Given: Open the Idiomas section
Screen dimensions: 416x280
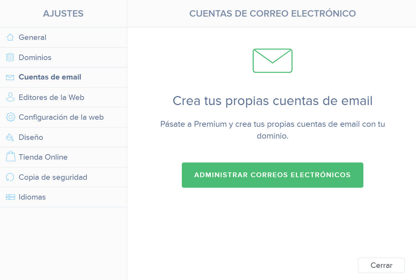Looking at the screenshot, I should click(32, 197).
